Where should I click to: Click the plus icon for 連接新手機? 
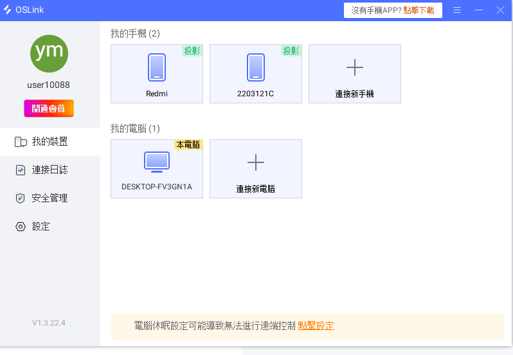click(x=355, y=67)
